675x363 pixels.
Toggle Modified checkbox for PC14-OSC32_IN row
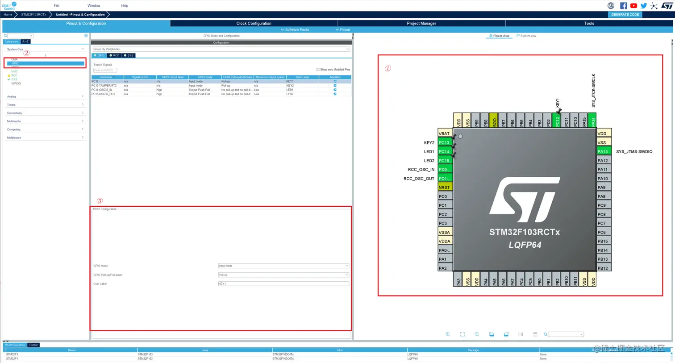coord(335,90)
